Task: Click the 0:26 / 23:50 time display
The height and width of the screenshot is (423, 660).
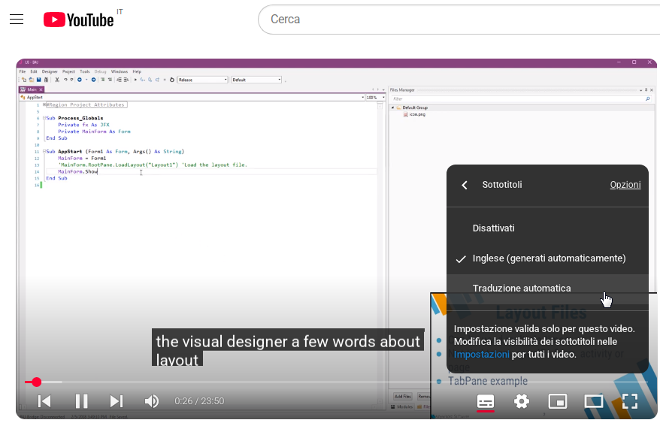Action: pos(199,401)
